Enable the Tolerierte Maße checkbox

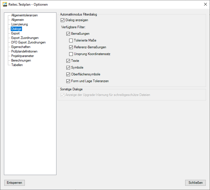click(71, 40)
